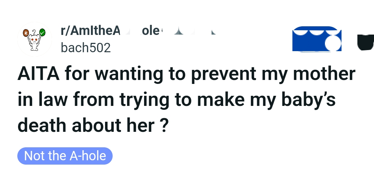Open the r/AmItheA-hole subreddit link

point(90,31)
